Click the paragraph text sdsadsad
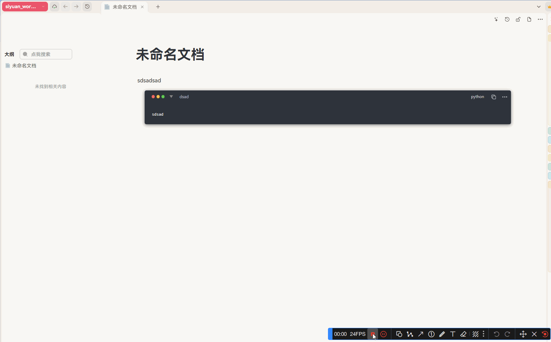The height and width of the screenshot is (342, 551). point(149,80)
